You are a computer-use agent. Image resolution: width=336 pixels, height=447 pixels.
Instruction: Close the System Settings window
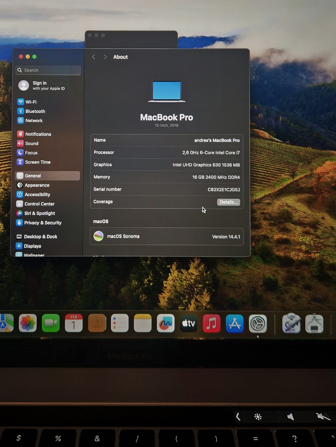point(21,57)
